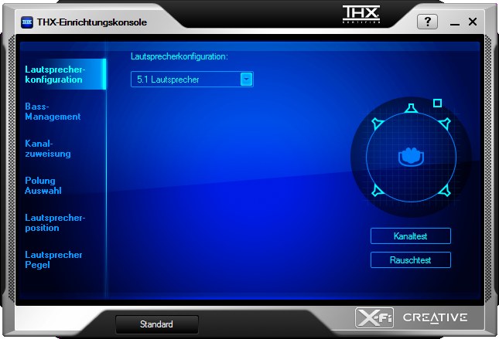499x339 pixels.
Task: Start the Kanaltest
Action: tap(411, 236)
